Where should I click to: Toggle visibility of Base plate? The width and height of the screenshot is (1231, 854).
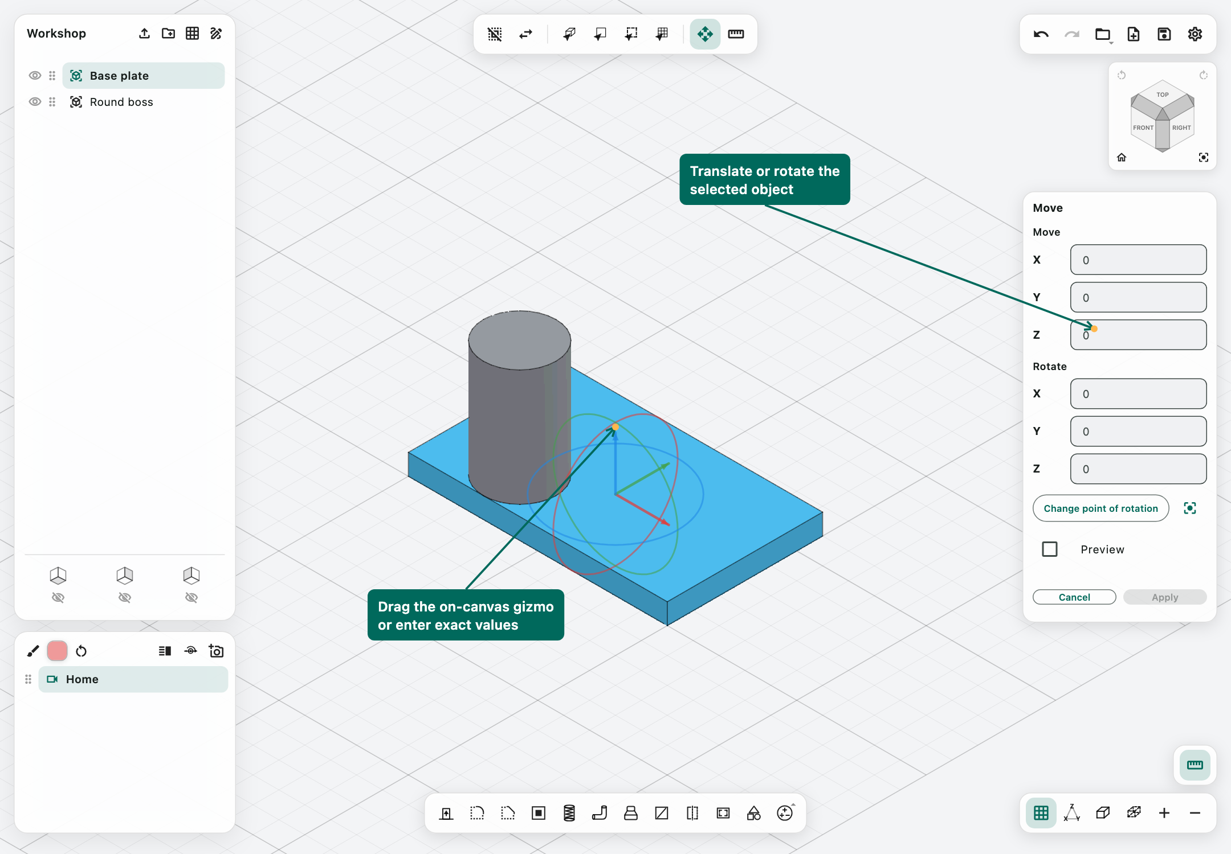35,76
